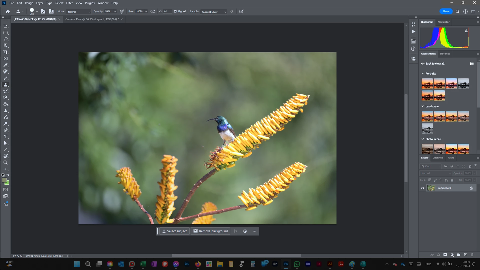Click the delete layer trash icon
The height and width of the screenshot is (270, 480).
click(472, 255)
